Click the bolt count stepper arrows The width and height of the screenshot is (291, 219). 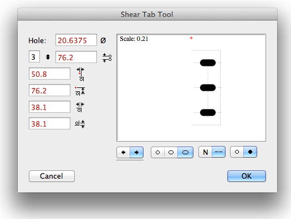click(x=48, y=57)
